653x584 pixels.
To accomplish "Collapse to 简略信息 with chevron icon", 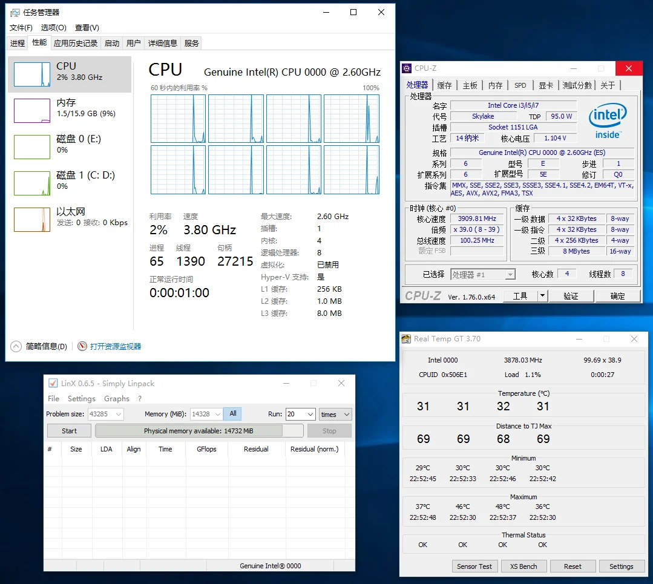I will 16,347.
